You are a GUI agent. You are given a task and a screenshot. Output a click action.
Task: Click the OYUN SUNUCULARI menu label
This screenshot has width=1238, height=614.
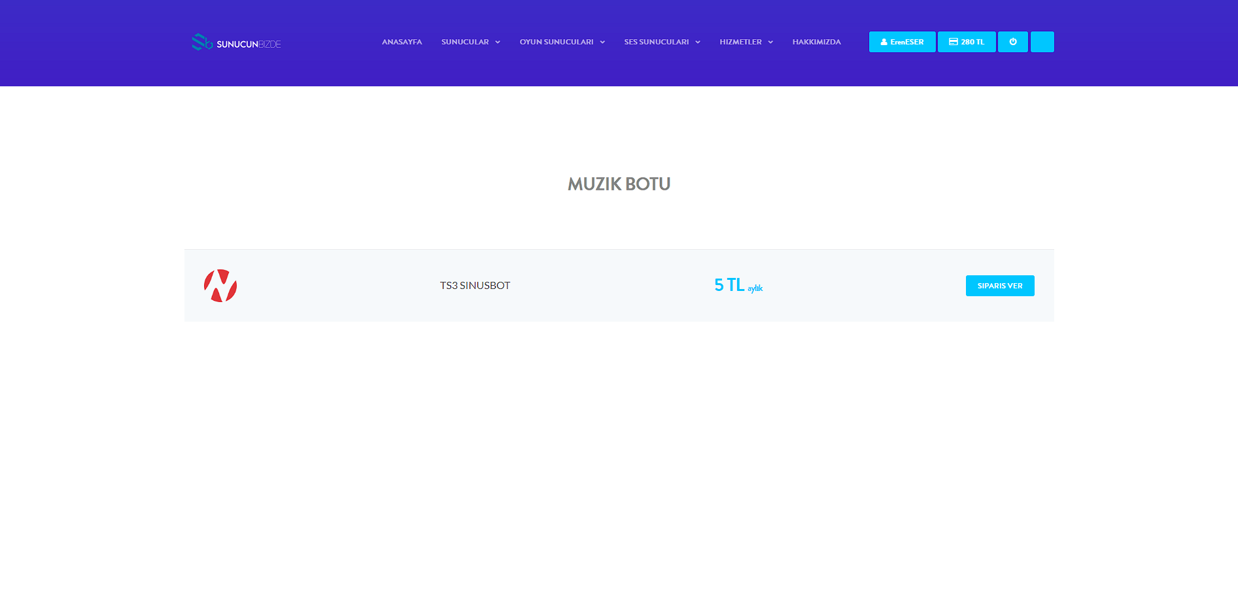(x=557, y=42)
